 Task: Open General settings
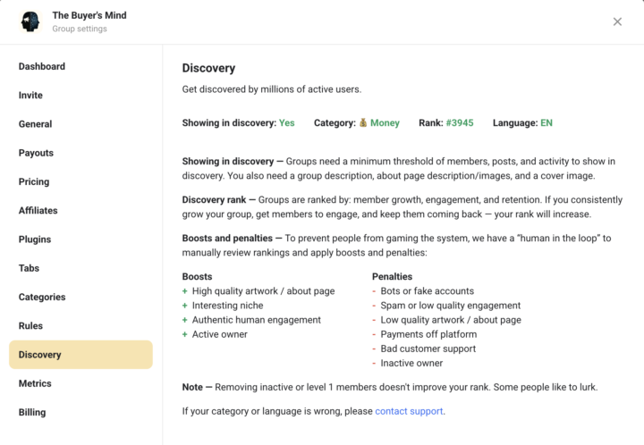coord(36,124)
